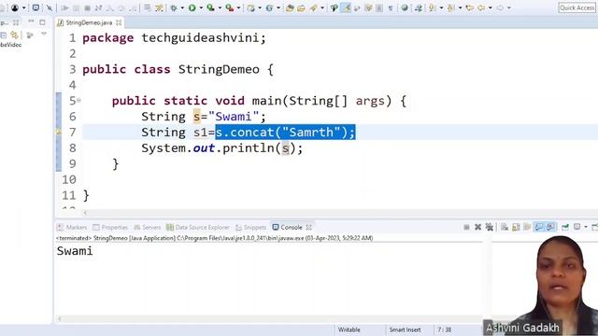Toggle console Word Wrap icon

(527, 228)
